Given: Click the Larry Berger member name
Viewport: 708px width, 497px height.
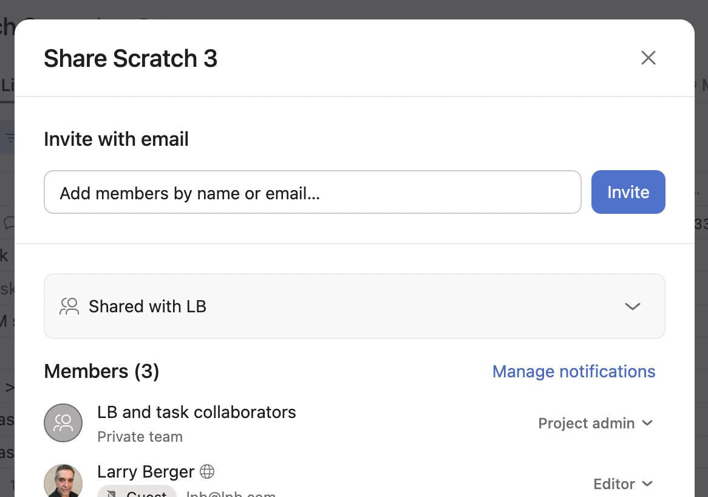Looking at the screenshot, I should [x=146, y=471].
